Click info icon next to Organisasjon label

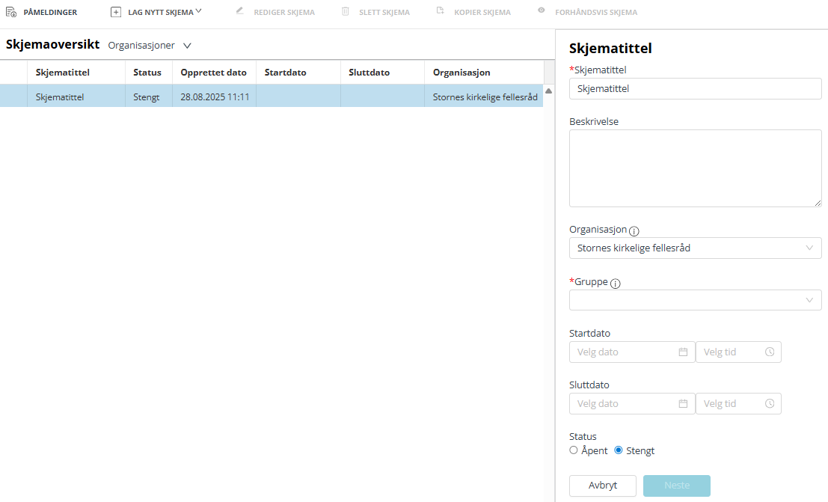[x=634, y=231]
